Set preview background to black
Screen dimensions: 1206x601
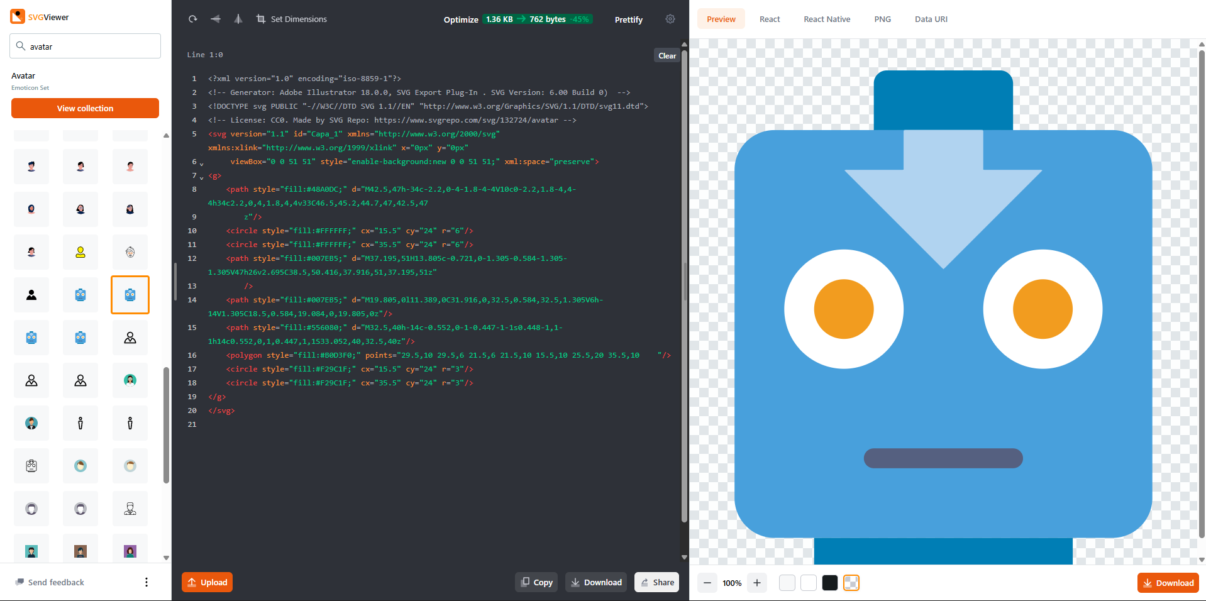coord(830,583)
